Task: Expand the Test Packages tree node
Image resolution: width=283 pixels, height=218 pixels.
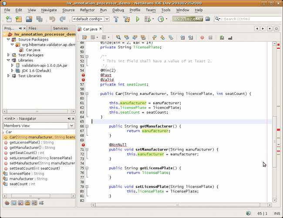Action: click(8, 55)
